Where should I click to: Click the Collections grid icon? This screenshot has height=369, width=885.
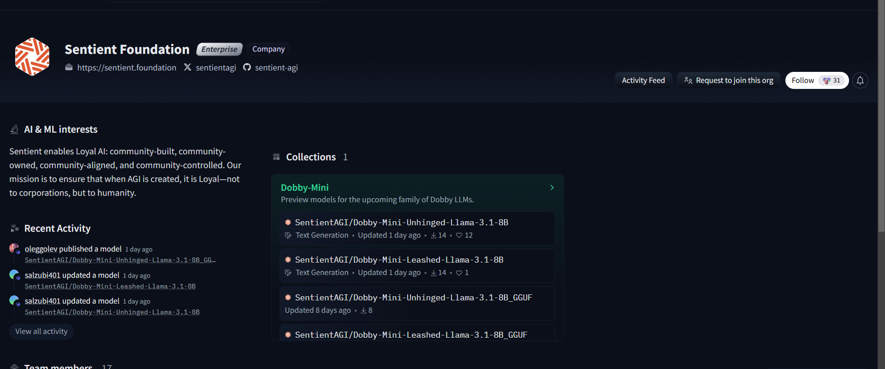point(276,157)
